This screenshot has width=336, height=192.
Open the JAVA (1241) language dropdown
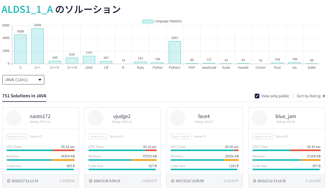click(x=23, y=80)
